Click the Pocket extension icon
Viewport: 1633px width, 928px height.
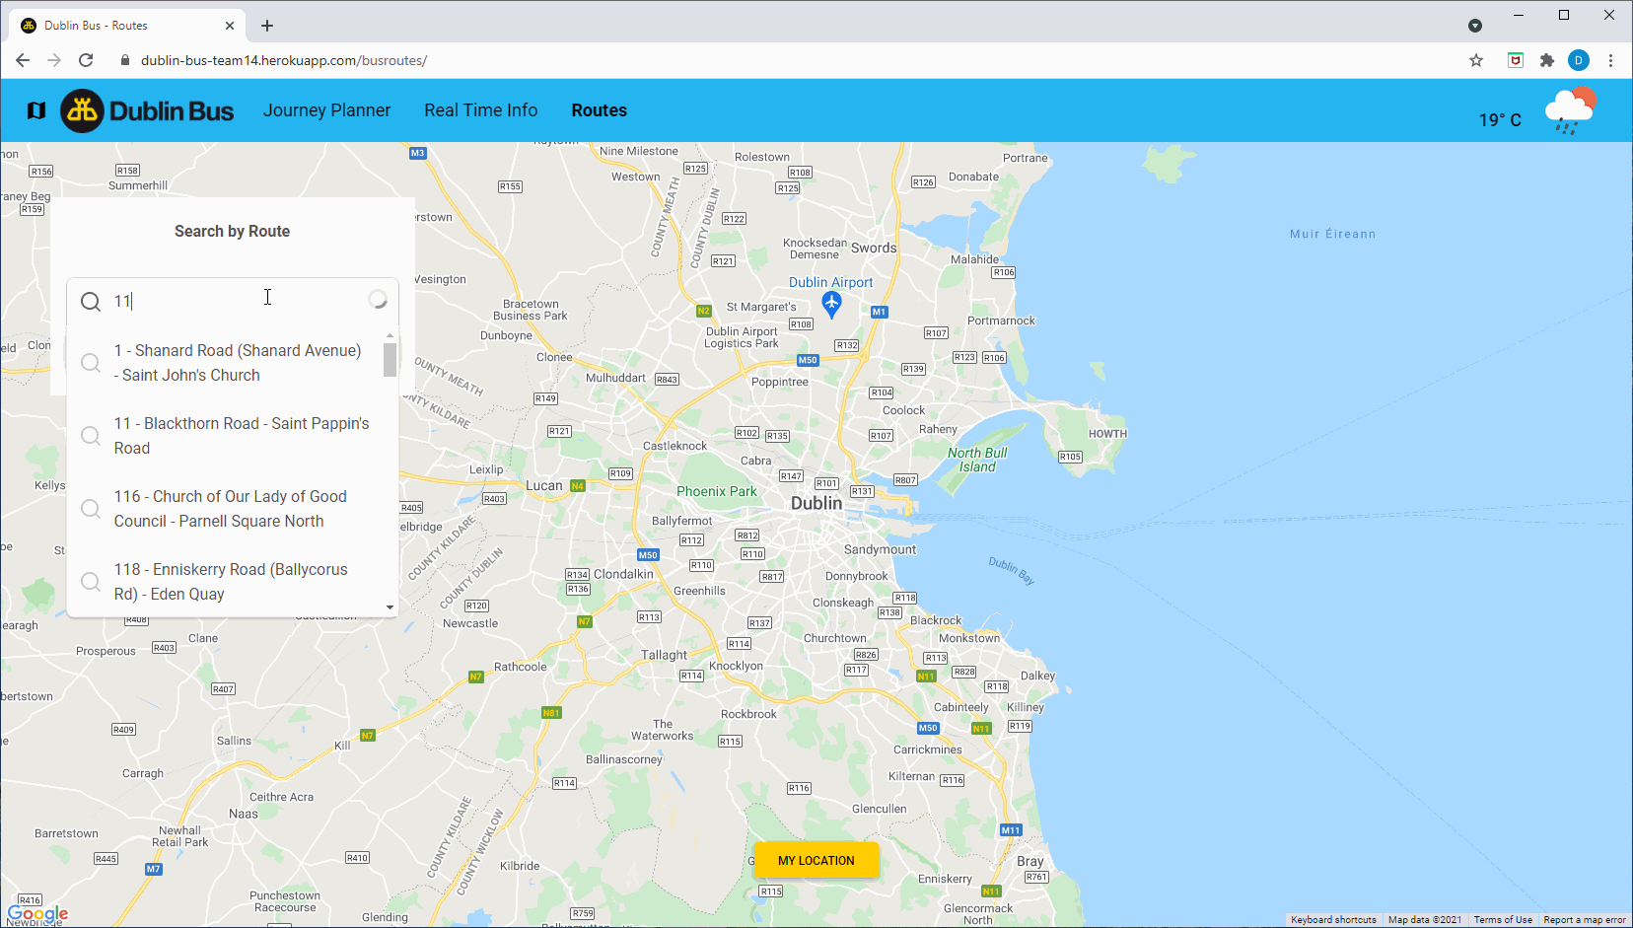click(1516, 60)
